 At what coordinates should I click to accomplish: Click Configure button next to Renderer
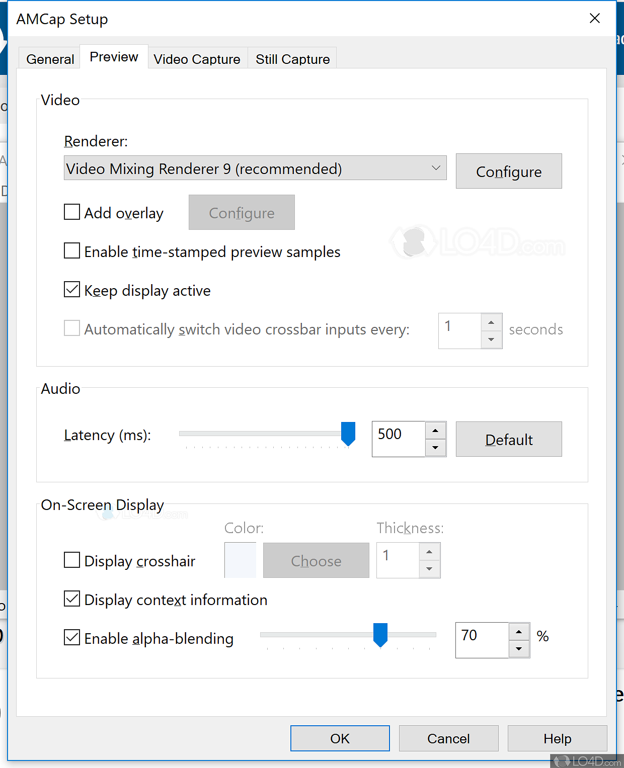pos(508,172)
